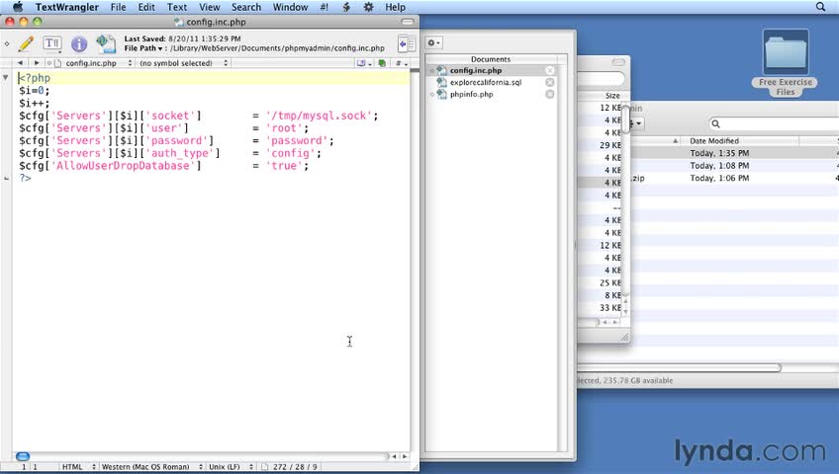Open the Western (Mac OS Roman) encoding popup
The height and width of the screenshot is (474, 839).
(x=151, y=466)
